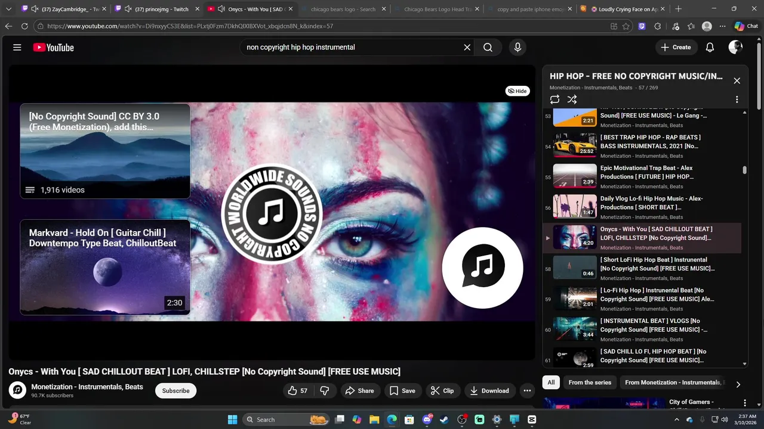Play Lo-Fi Hip Hop Instrumental Beat item 59
Screen dimensions: 764x429
pos(642,299)
